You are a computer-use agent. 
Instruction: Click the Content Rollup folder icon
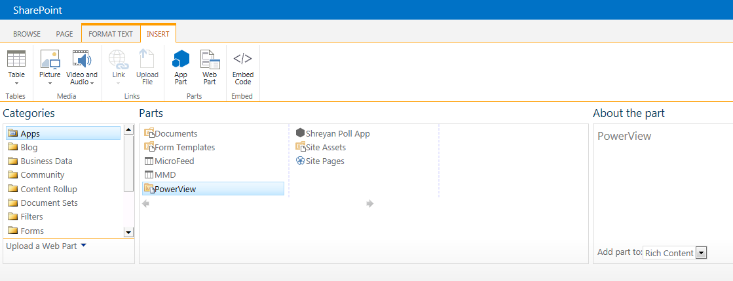pyautogui.click(x=12, y=189)
